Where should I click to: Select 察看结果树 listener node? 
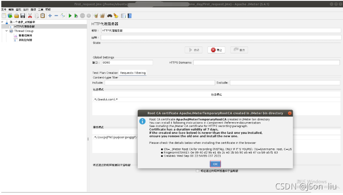click(x=25, y=35)
